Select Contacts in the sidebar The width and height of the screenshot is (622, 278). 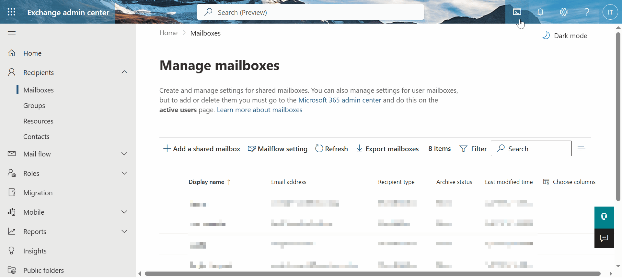[x=36, y=137]
